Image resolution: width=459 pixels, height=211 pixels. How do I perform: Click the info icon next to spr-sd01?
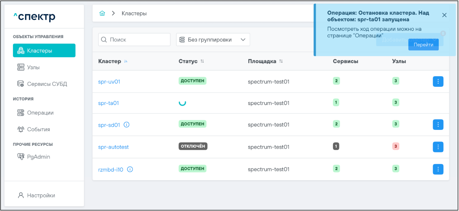tap(127, 125)
